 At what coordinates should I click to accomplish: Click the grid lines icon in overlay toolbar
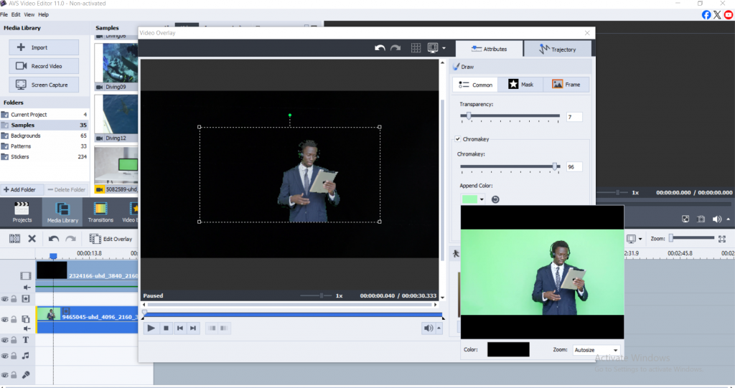416,48
